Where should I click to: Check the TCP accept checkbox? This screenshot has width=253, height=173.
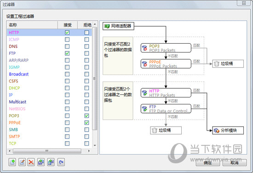pos(67,144)
